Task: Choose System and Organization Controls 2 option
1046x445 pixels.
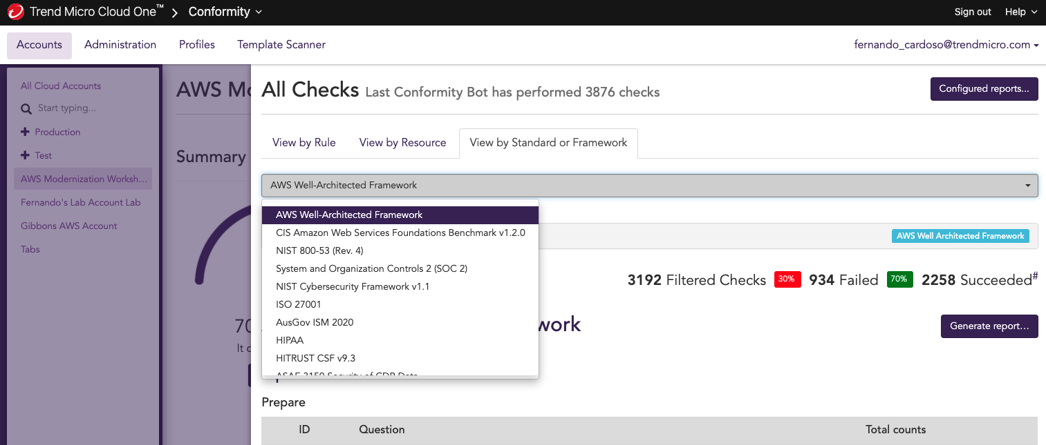Action: point(400,268)
